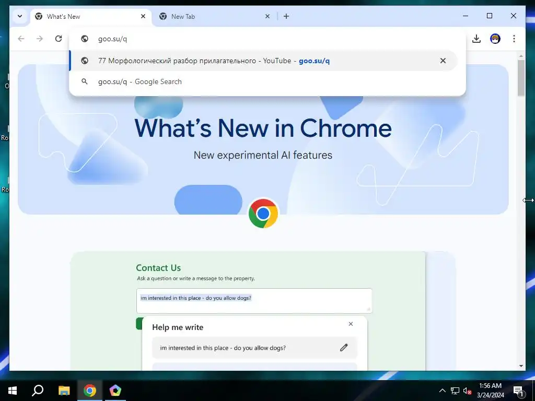The width and height of the screenshot is (535, 401).
Task: Click the What's New in Chrome heading
Action: (x=263, y=128)
